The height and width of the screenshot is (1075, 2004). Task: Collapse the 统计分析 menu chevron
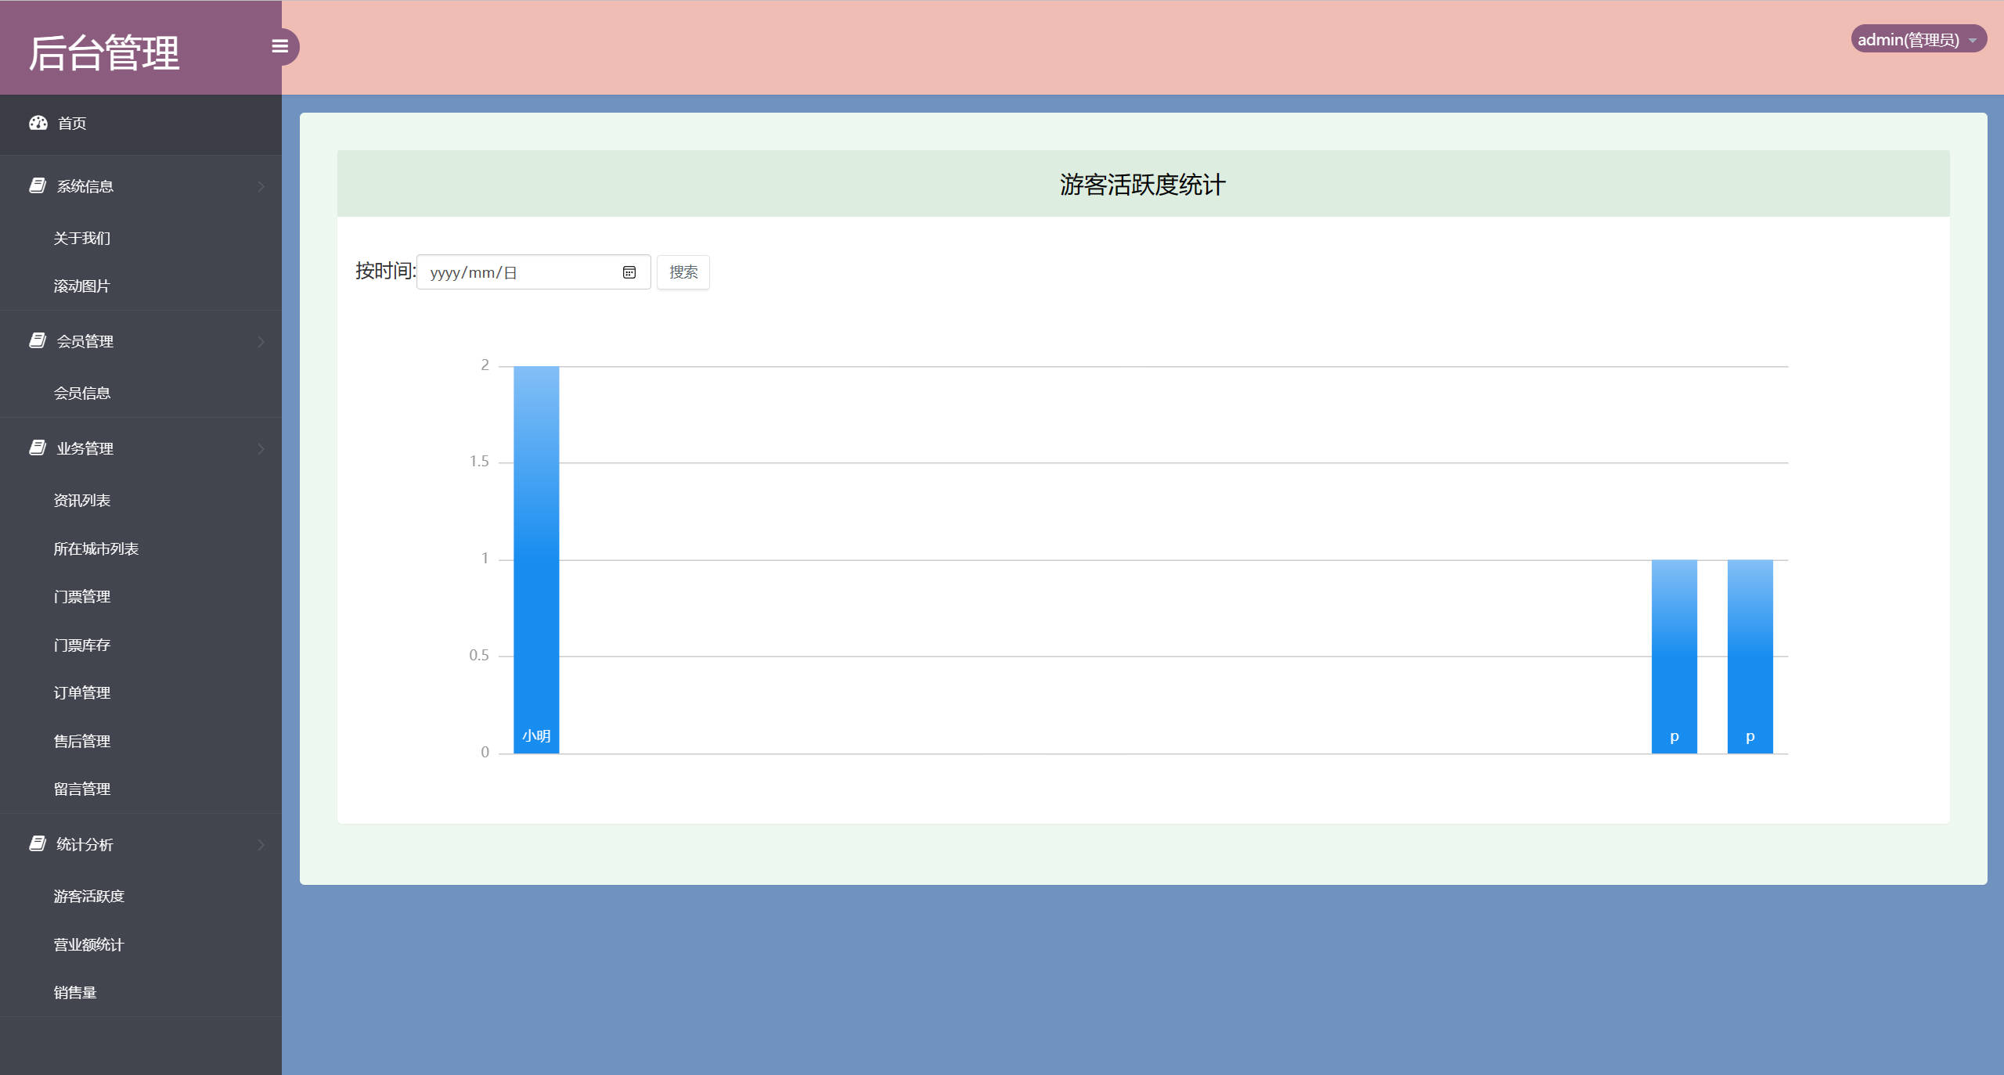[x=261, y=844]
